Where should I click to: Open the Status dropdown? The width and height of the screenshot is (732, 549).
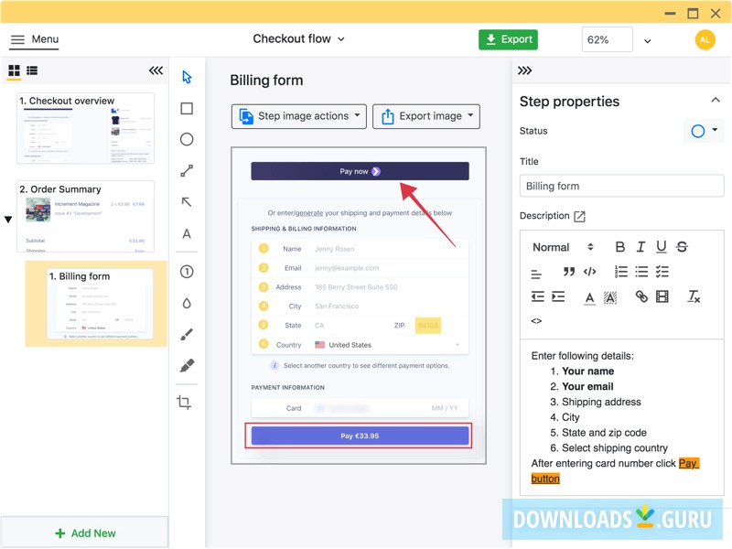[704, 131]
